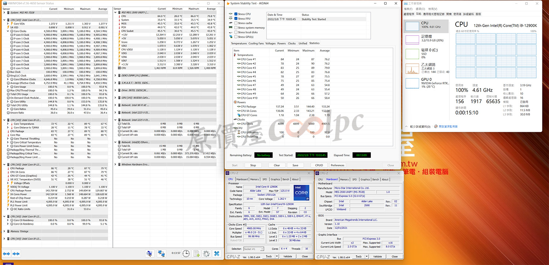Viewport: 549px width, 265px height.
Task: Expand System: MSI MS-7D28 sensor group
Action: [4, 12]
